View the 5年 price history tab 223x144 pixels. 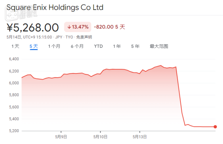[x=135, y=46]
